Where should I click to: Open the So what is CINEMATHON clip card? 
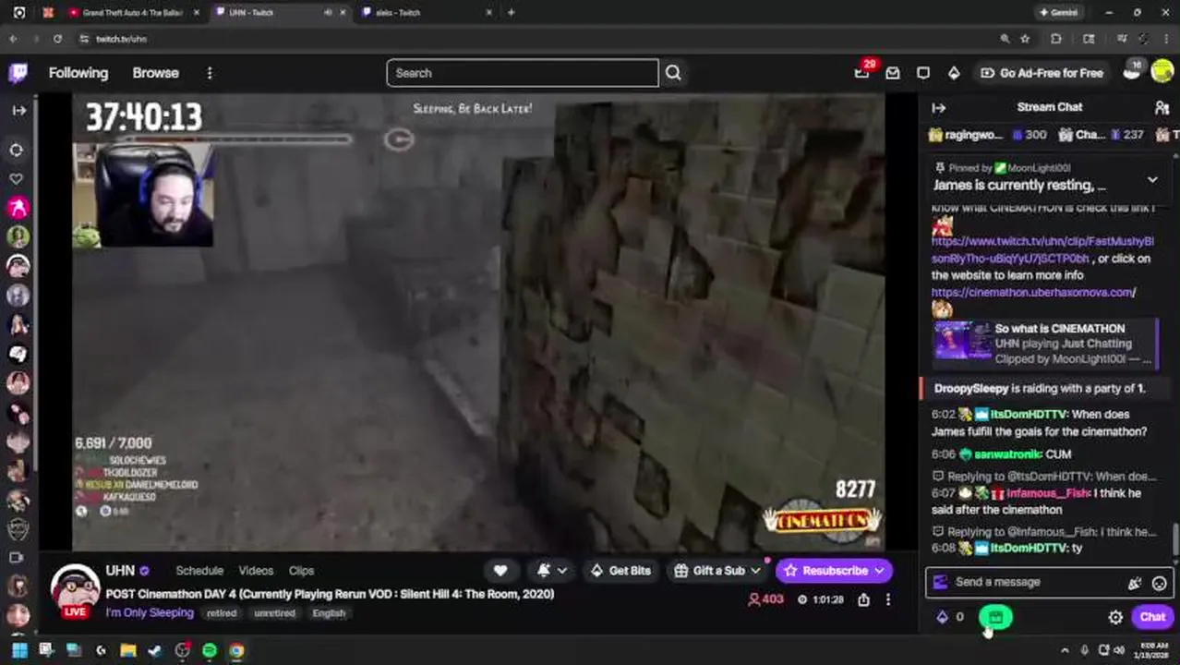[x=1043, y=343]
